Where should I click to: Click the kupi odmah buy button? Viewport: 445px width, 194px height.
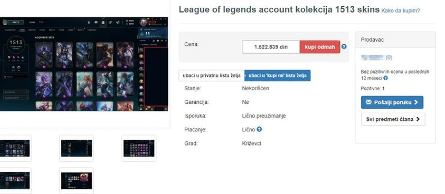point(320,47)
